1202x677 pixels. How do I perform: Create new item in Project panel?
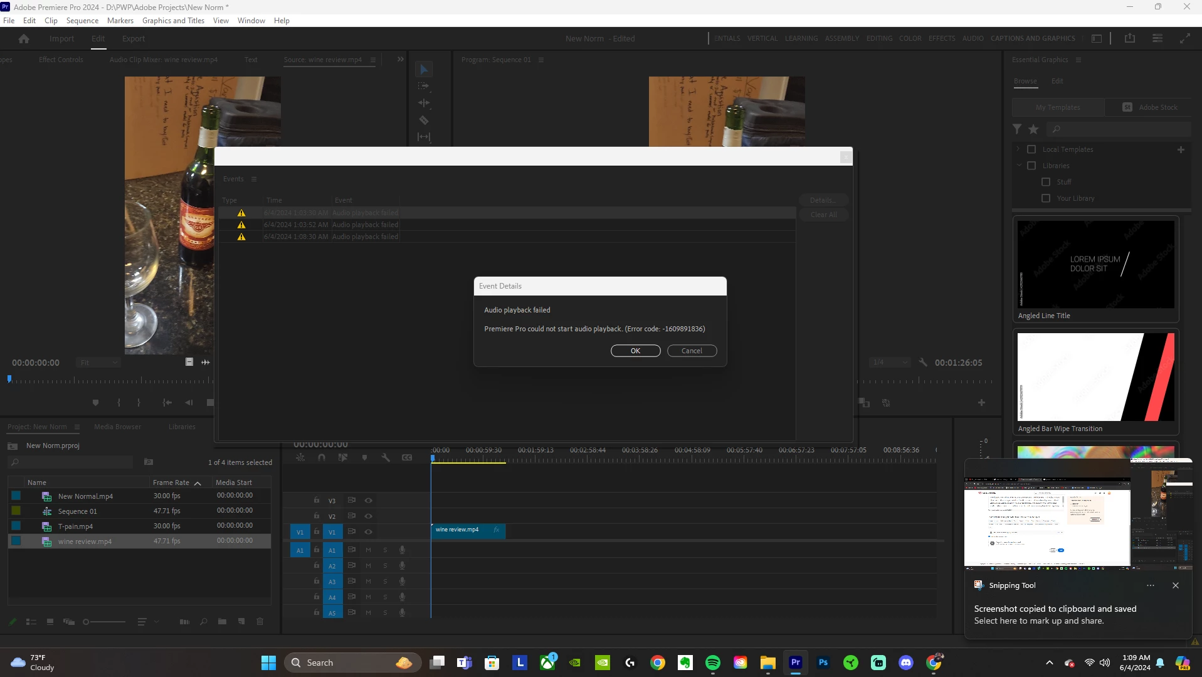click(x=241, y=622)
